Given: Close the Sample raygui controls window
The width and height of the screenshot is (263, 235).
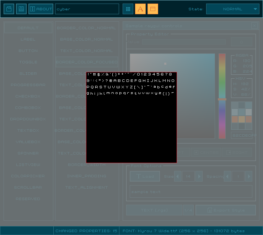Looking at the screenshot, I should coord(254,26).
